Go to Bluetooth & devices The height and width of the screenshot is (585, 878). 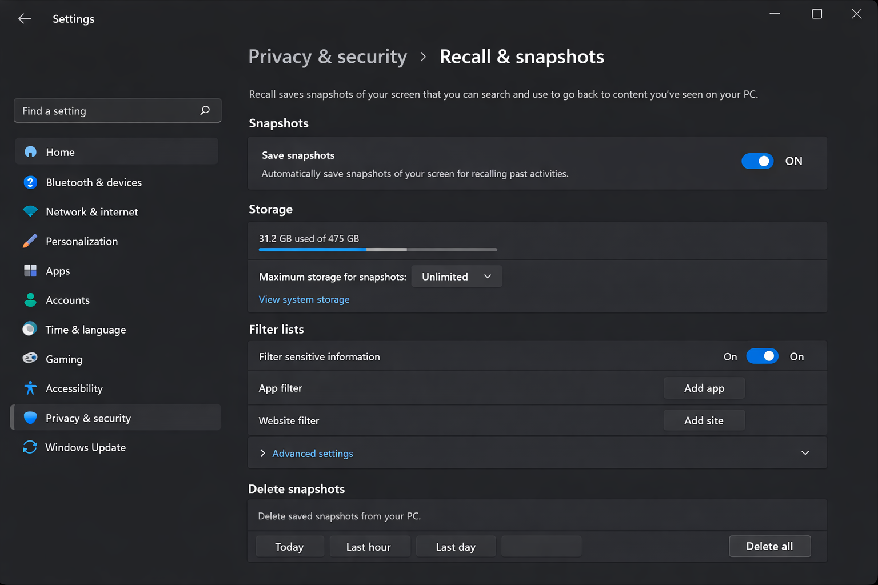[117, 182]
